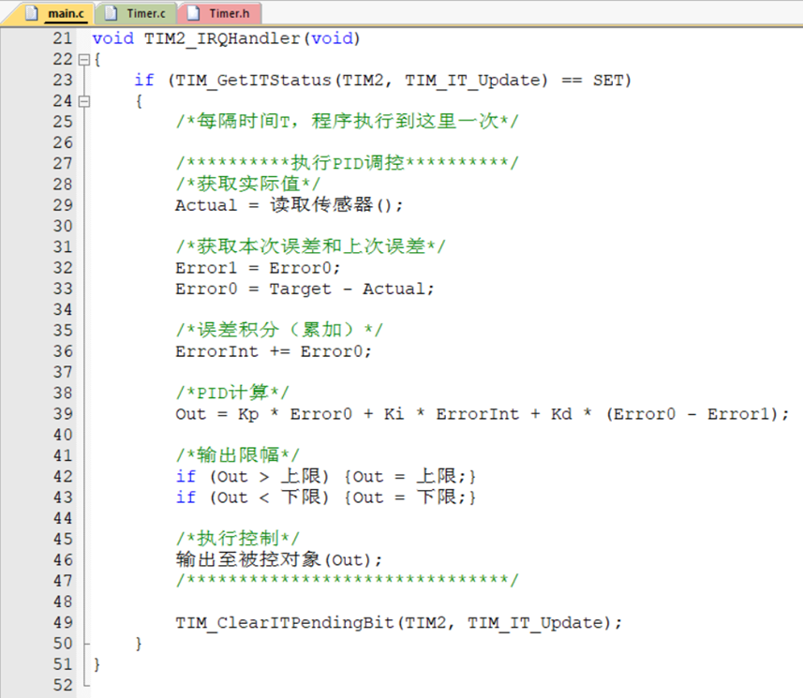Select the main.c tab
The image size is (803, 698).
tap(64, 13)
